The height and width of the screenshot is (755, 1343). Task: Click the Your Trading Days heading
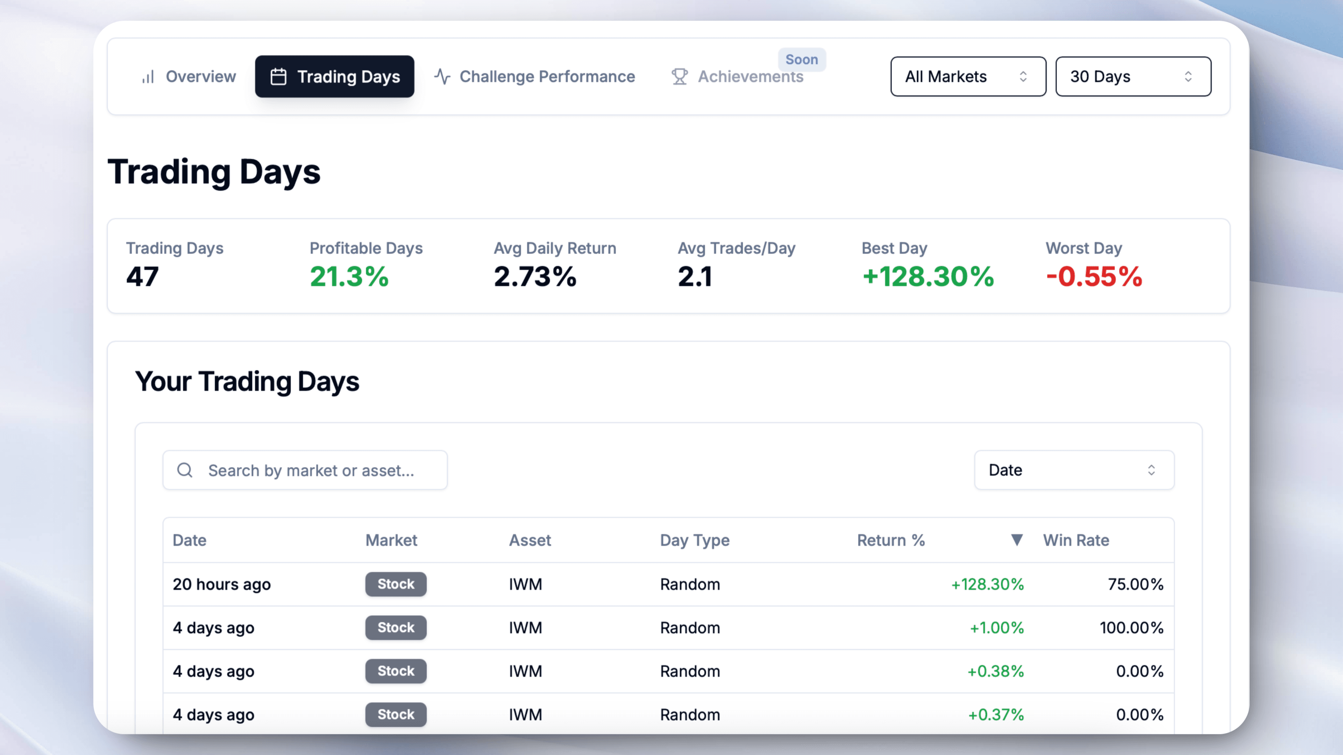pyautogui.click(x=247, y=381)
